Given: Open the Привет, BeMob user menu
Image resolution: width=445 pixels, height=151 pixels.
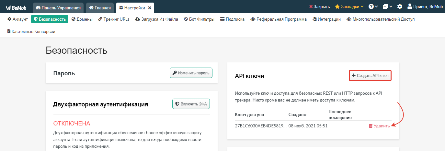Looking at the screenshot, I should point(425,6).
